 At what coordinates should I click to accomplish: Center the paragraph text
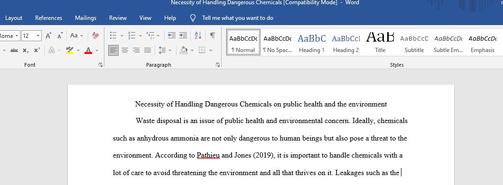click(125, 50)
